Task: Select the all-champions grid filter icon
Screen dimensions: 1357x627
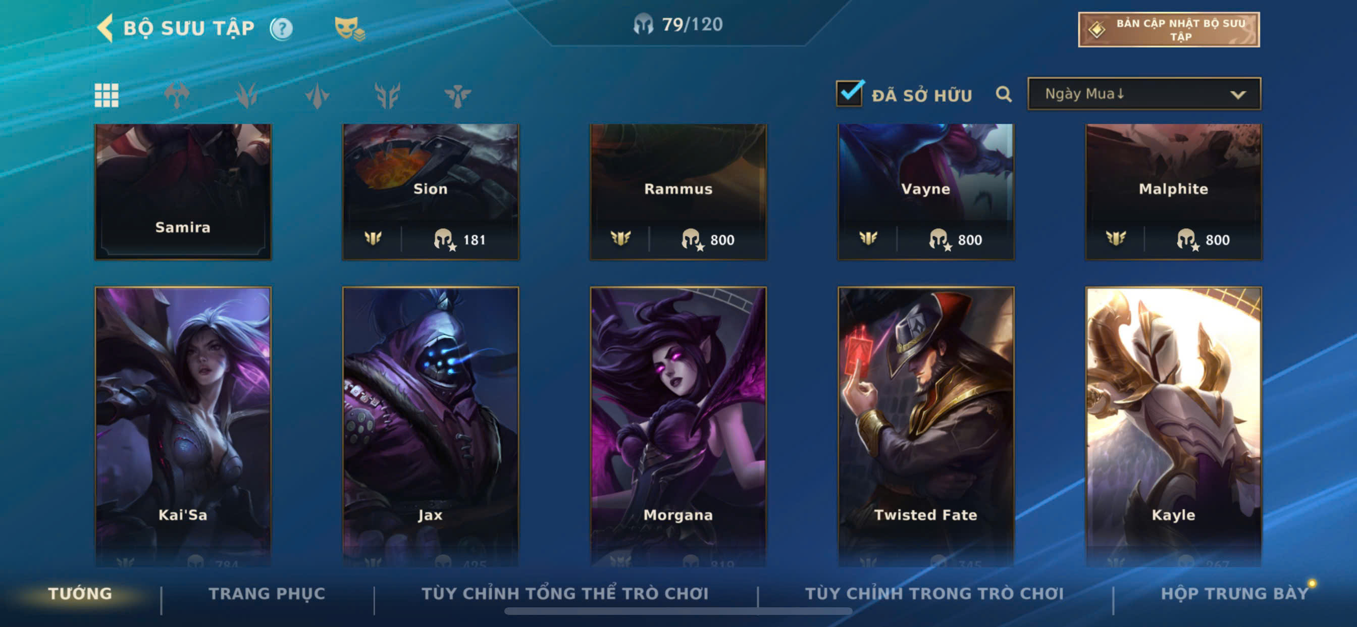Action: (x=107, y=95)
